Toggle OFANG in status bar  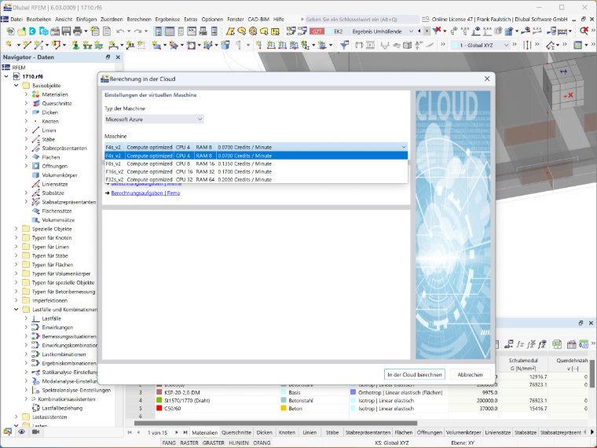[x=262, y=442]
